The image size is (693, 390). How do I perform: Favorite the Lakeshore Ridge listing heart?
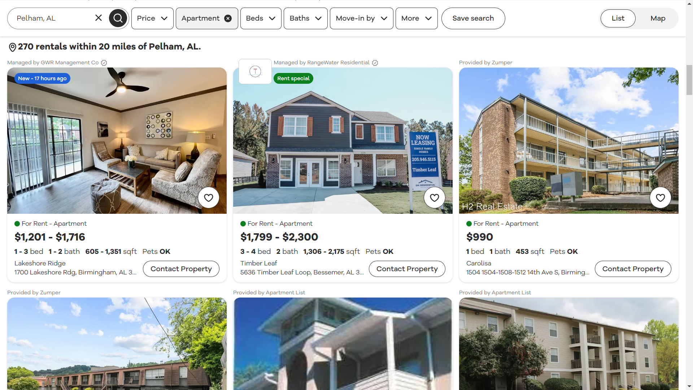[209, 198]
